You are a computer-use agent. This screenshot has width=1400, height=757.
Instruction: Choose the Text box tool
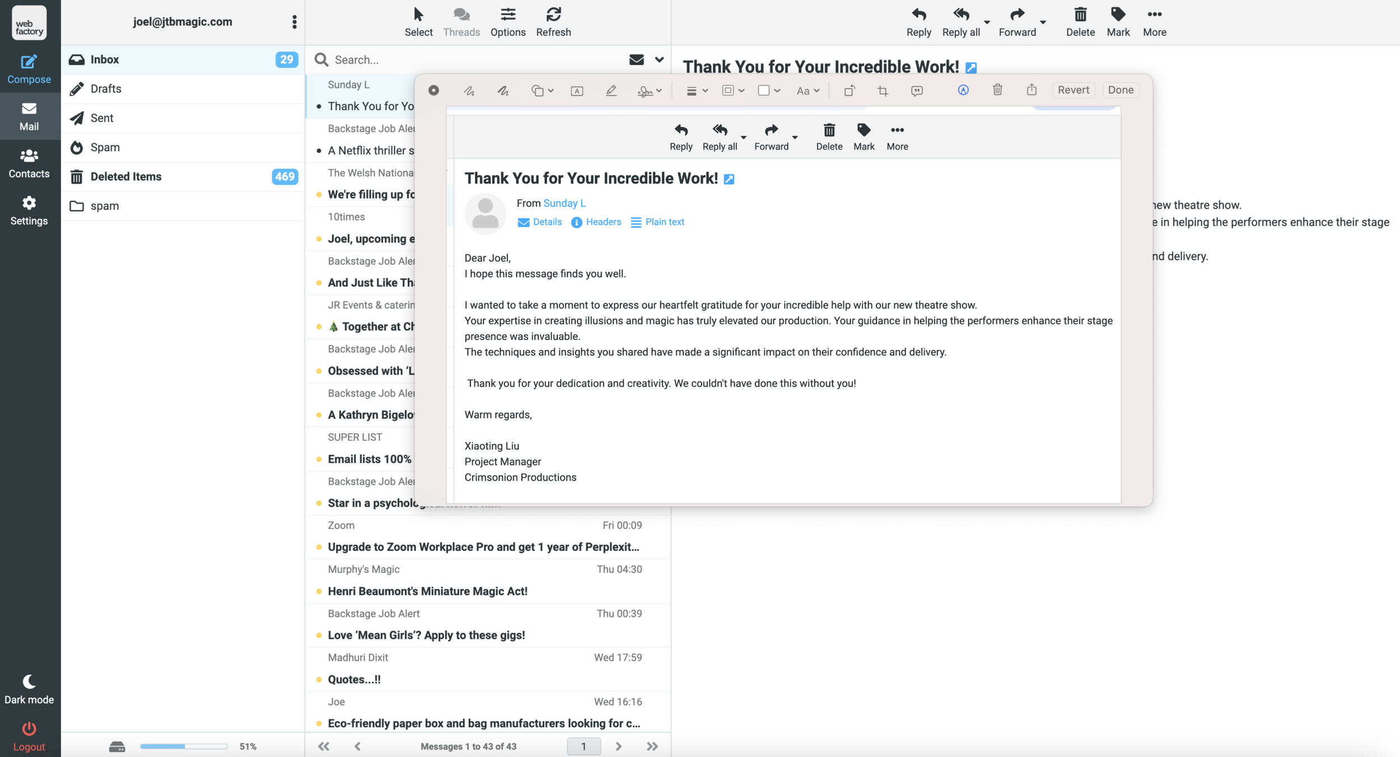click(x=577, y=91)
